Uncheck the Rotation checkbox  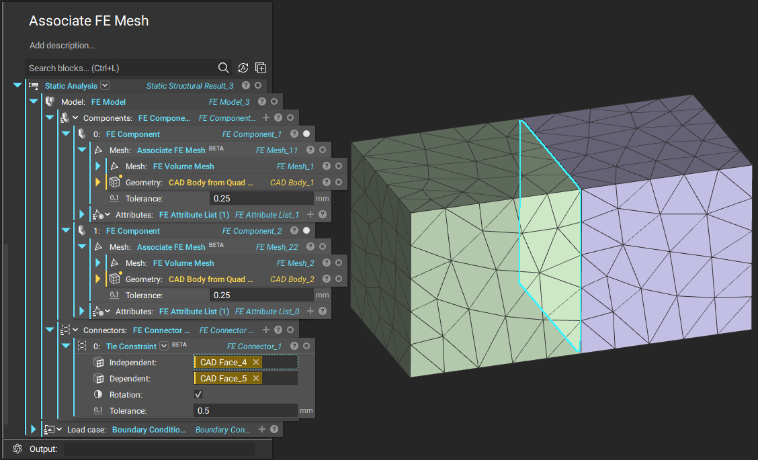(198, 394)
